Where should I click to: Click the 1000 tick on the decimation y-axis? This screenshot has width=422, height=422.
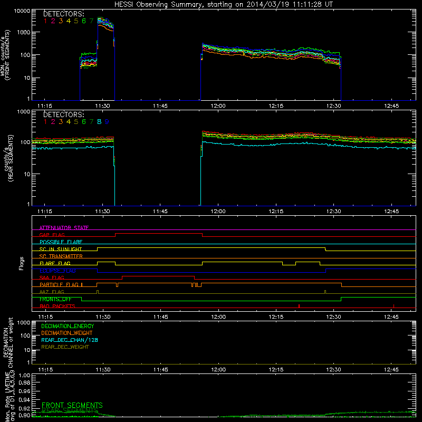(x=23, y=323)
